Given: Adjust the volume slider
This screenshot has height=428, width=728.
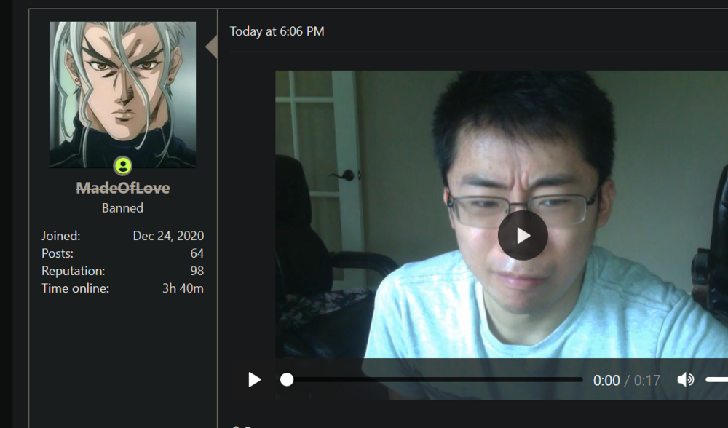Looking at the screenshot, I should point(717,380).
